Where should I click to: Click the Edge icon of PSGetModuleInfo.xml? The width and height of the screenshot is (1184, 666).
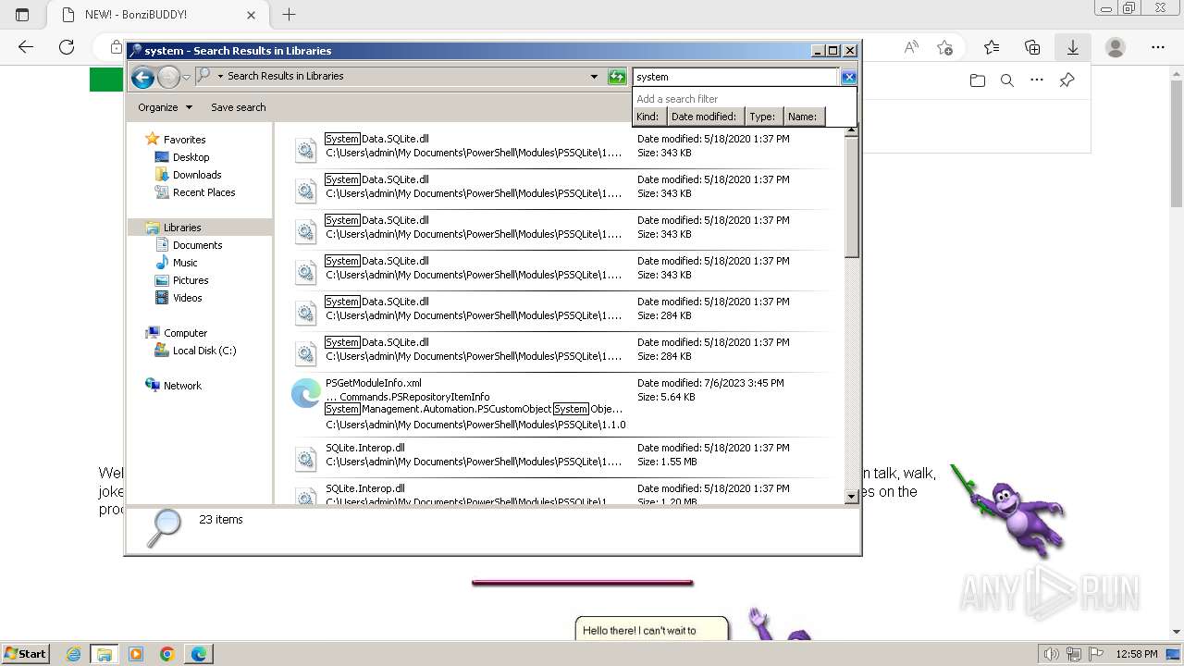coord(306,394)
